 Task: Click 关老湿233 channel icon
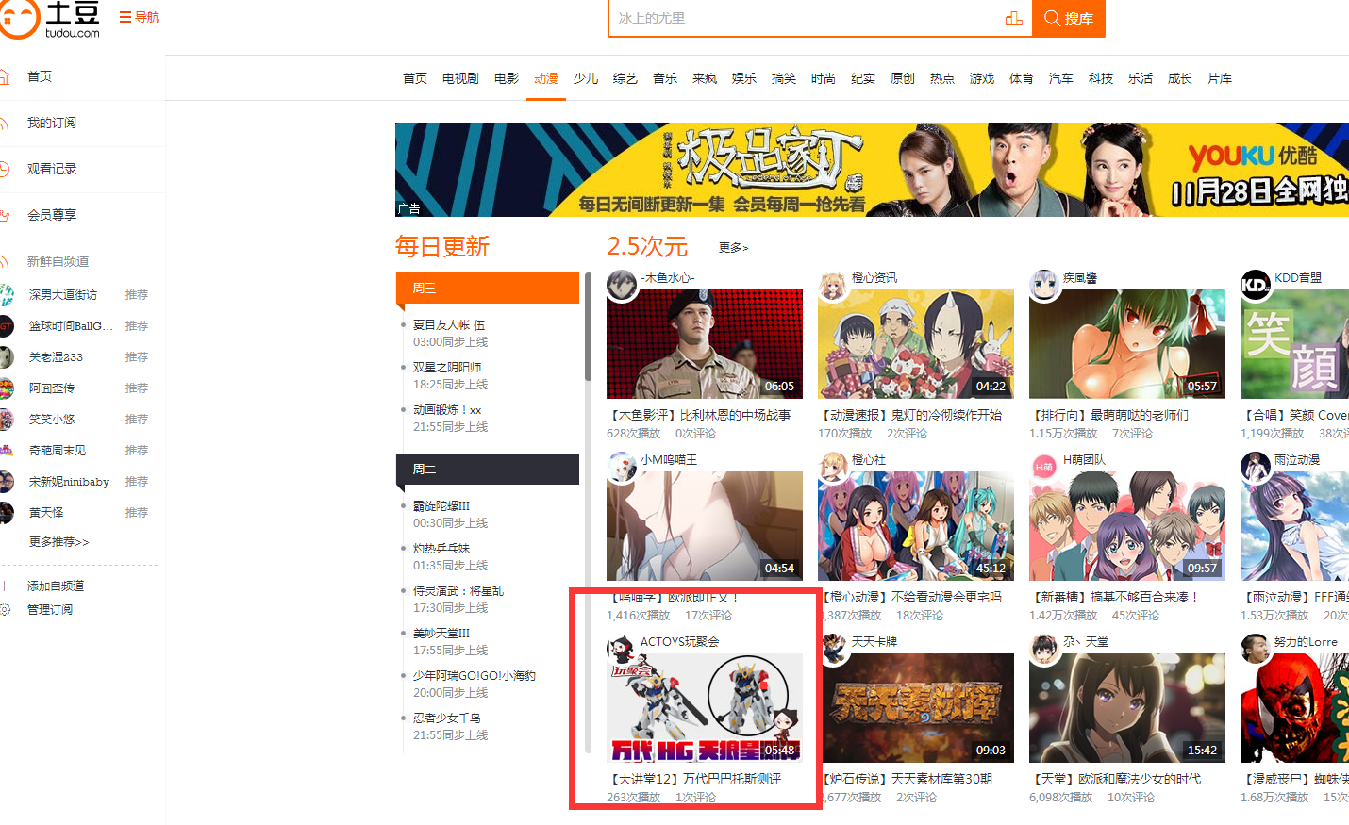tap(7, 357)
